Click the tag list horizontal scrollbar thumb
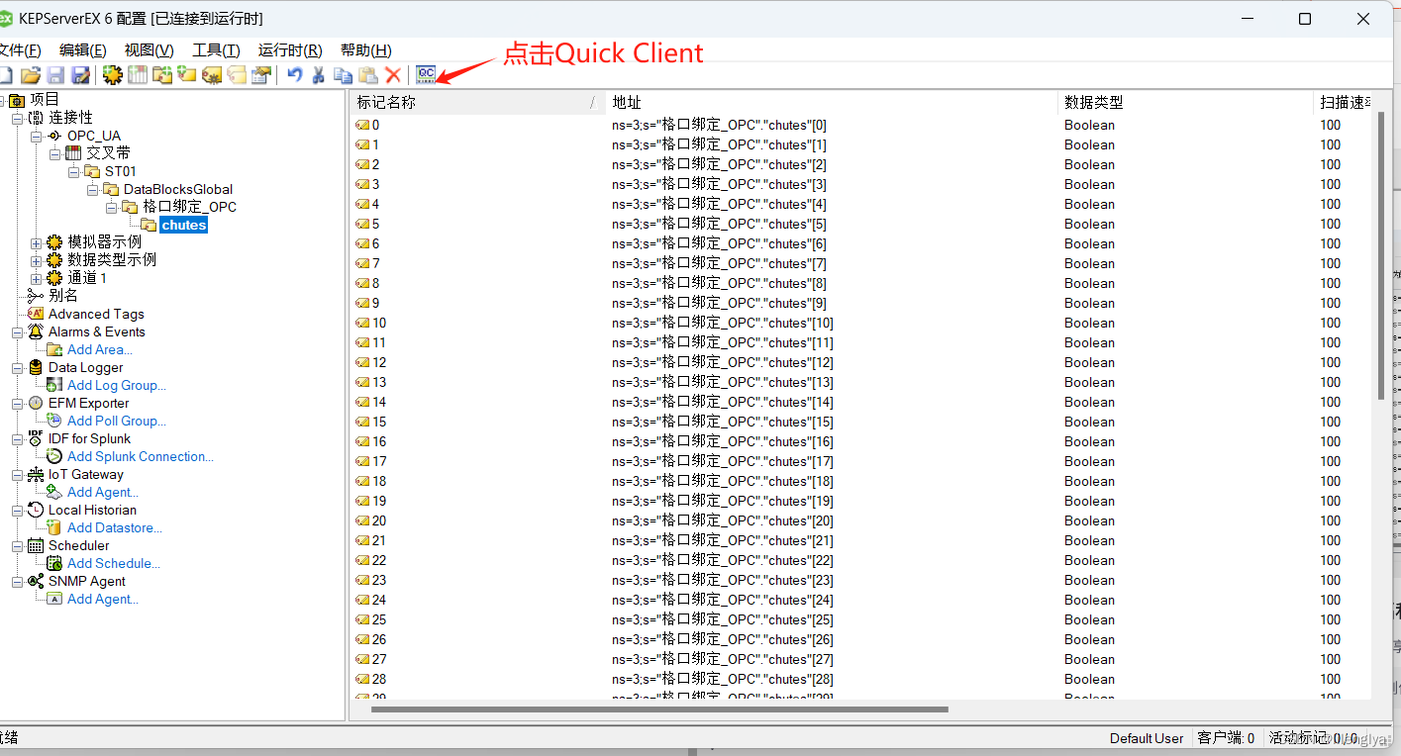Image resolution: width=1401 pixels, height=756 pixels. [x=659, y=709]
